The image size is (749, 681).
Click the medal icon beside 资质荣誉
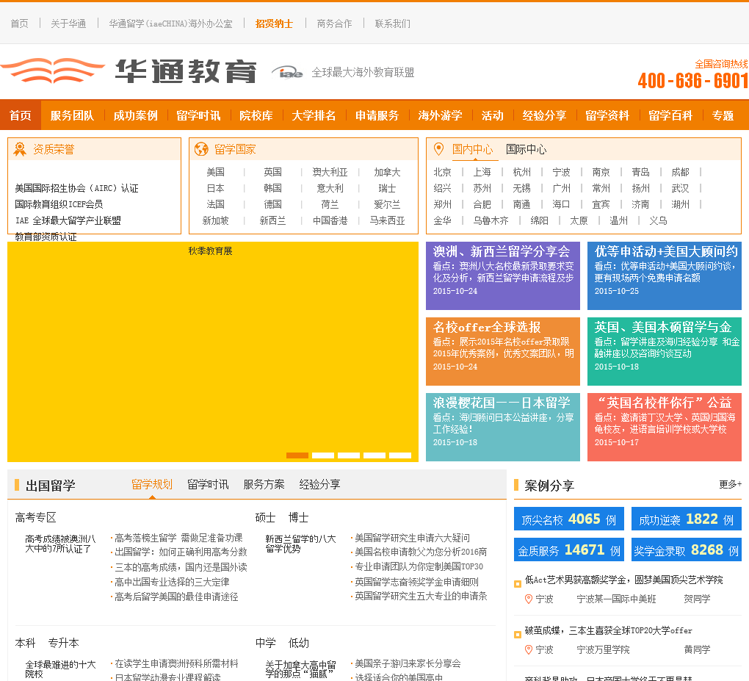[x=20, y=149]
